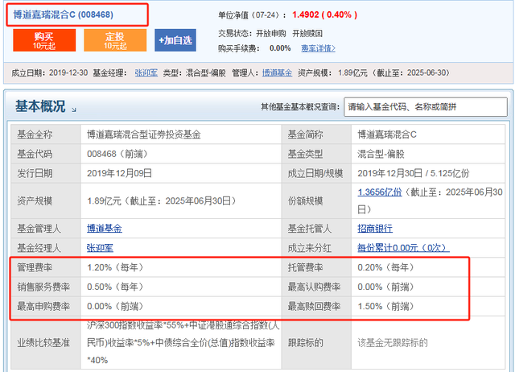Select the 0.50%（每年） sales service fee value
This screenshot has width=515, height=372.
pos(115,287)
